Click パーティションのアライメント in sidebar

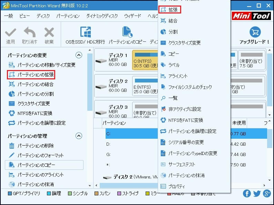coord(36,175)
